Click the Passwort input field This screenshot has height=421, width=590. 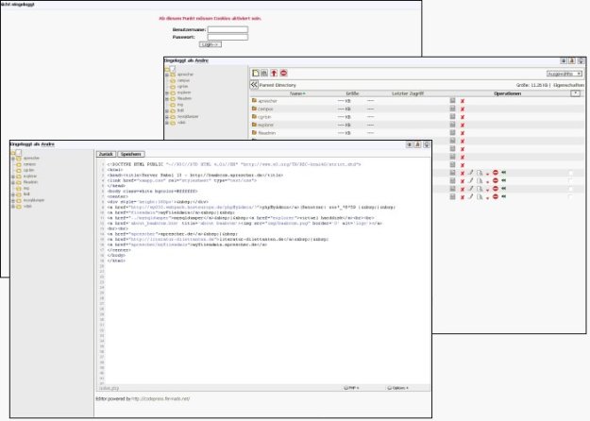[x=228, y=37]
